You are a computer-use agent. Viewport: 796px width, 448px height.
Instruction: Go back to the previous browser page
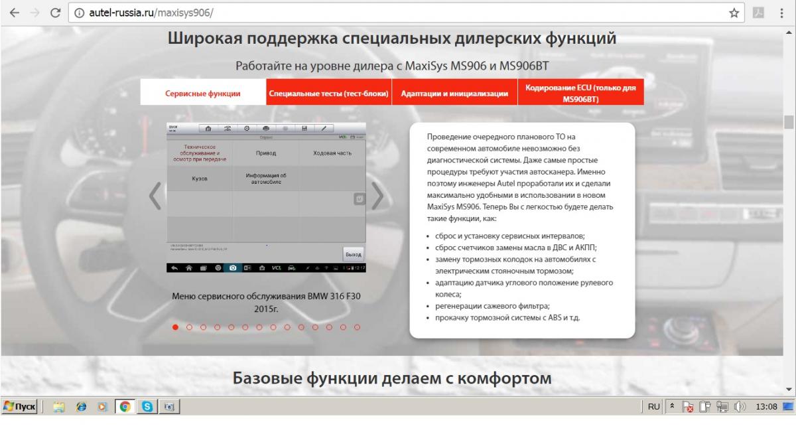[x=14, y=13]
